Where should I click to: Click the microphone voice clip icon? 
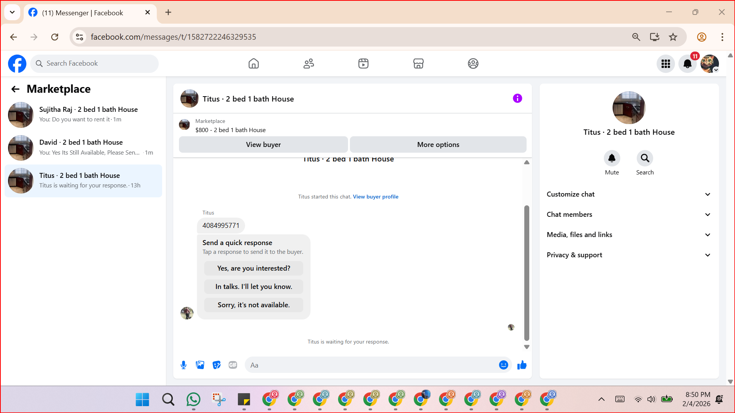point(184,365)
